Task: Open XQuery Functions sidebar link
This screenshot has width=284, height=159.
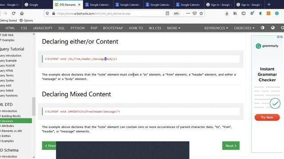Action: click(x=9, y=95)
